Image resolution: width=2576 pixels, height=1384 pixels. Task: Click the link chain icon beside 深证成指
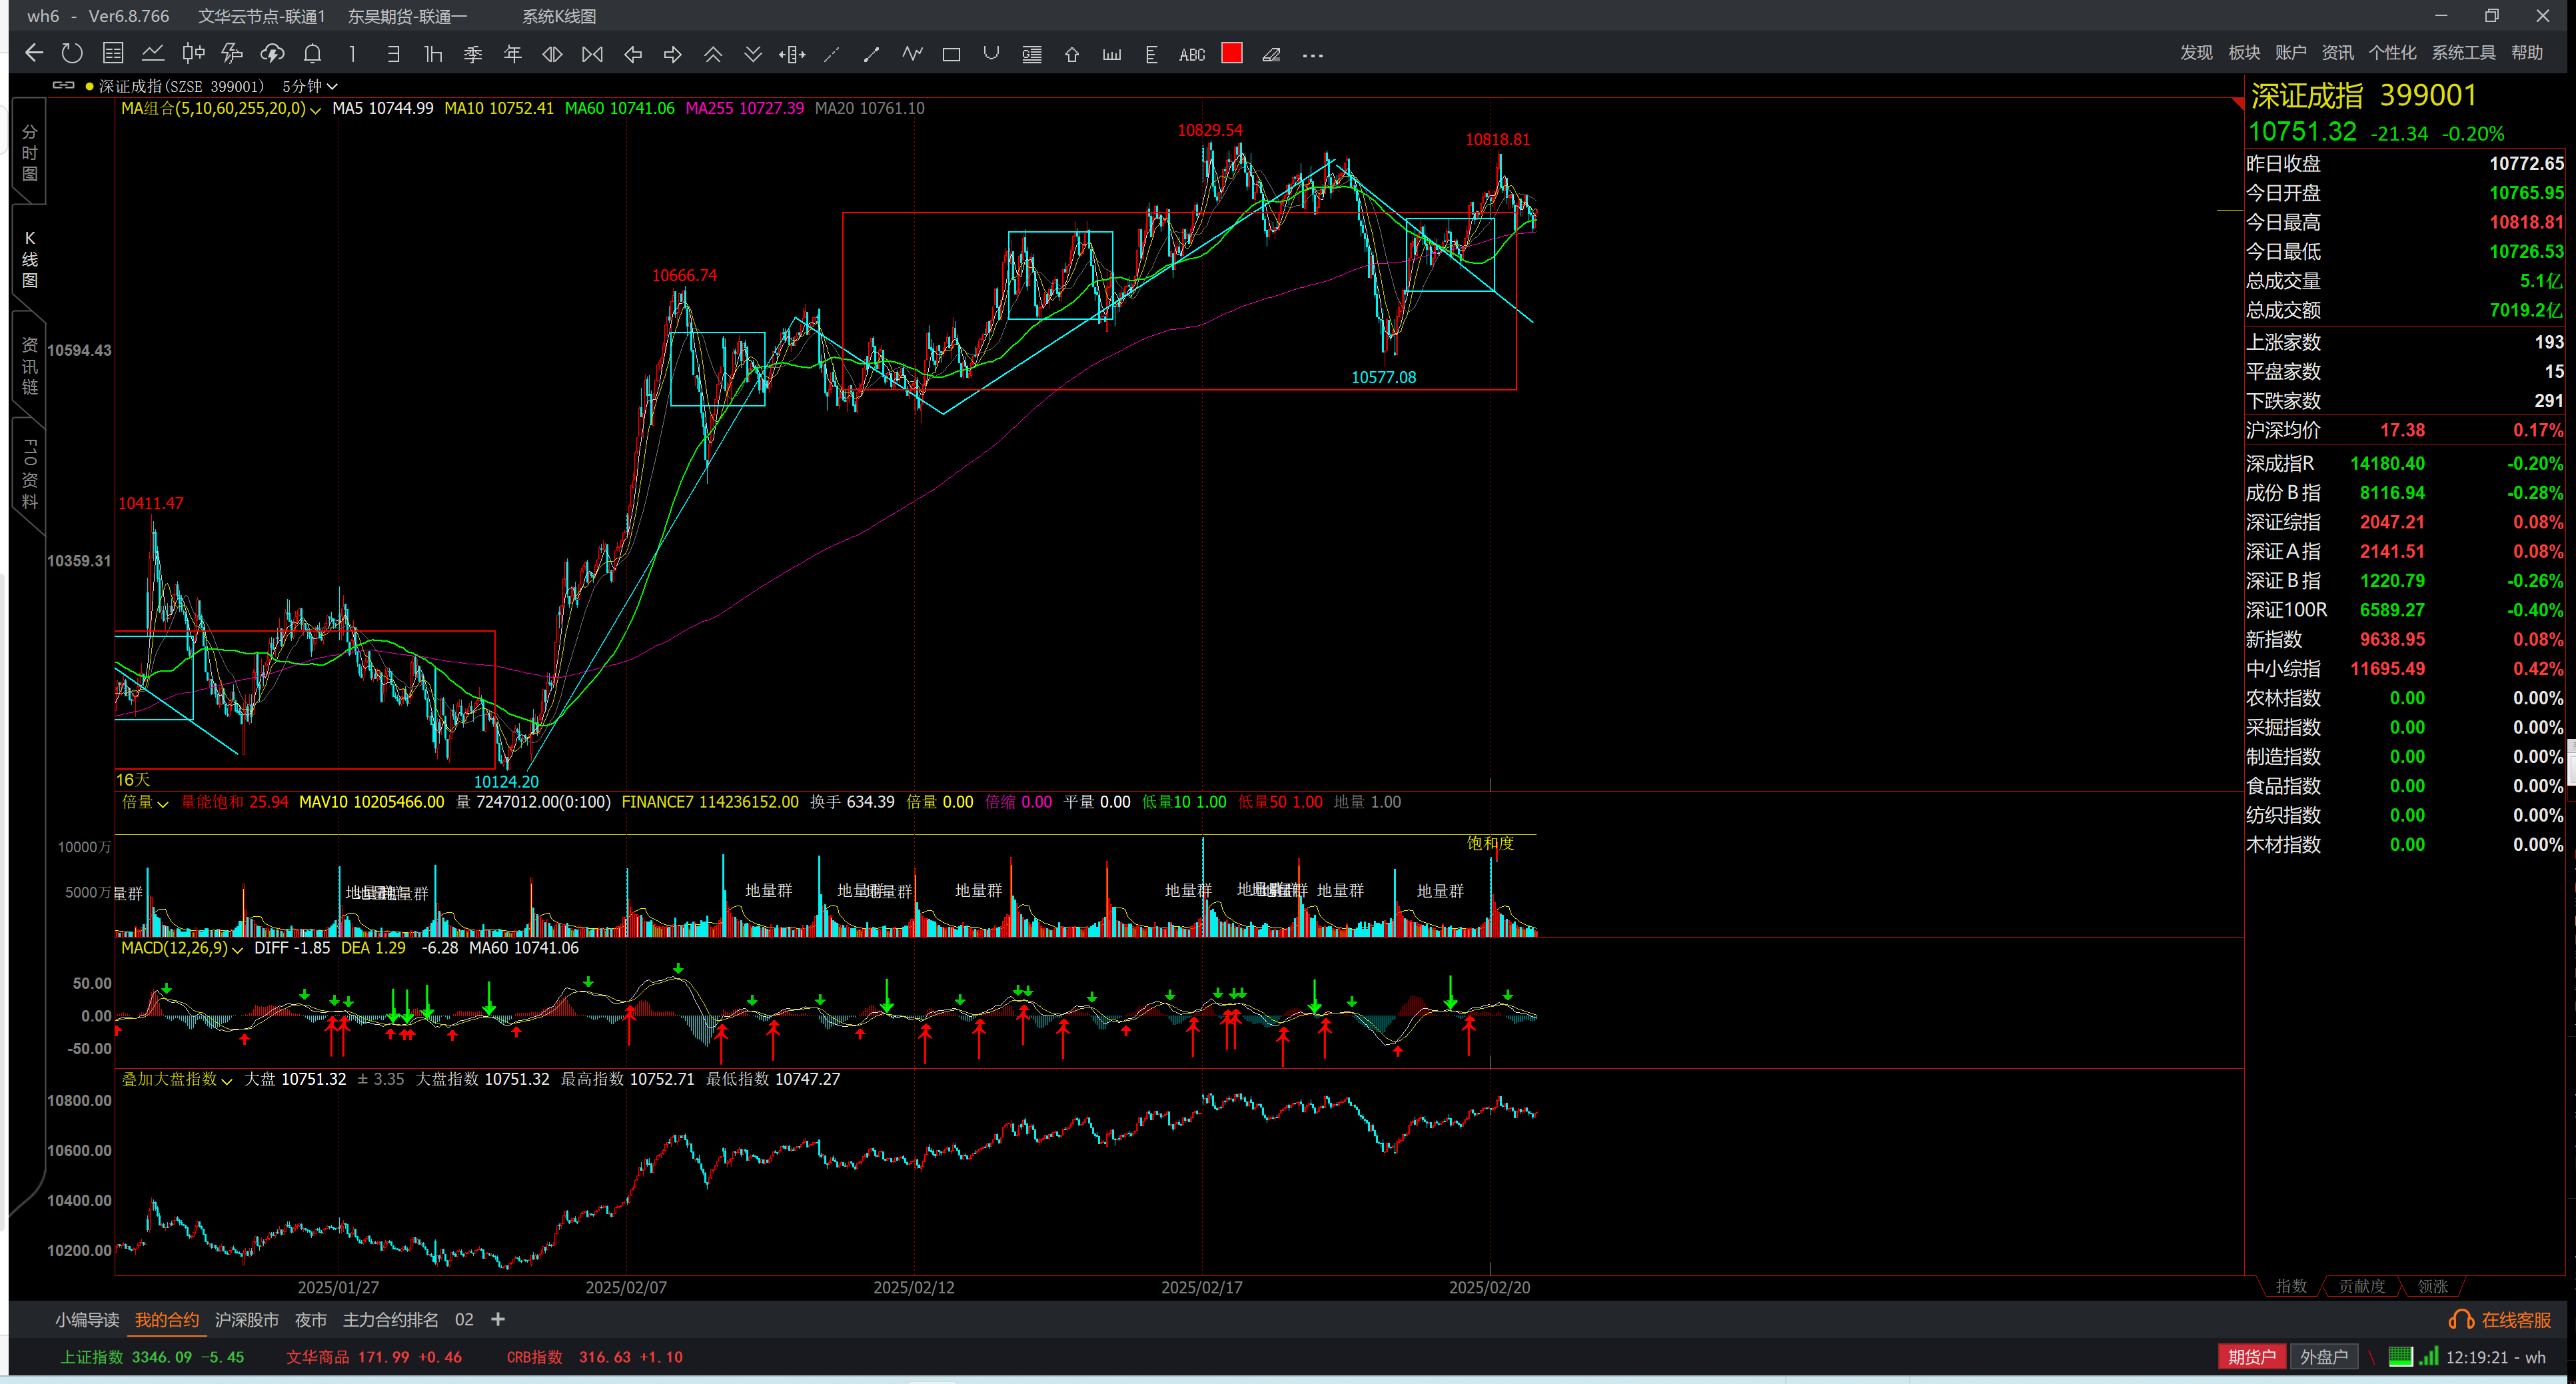pos(63,85)
